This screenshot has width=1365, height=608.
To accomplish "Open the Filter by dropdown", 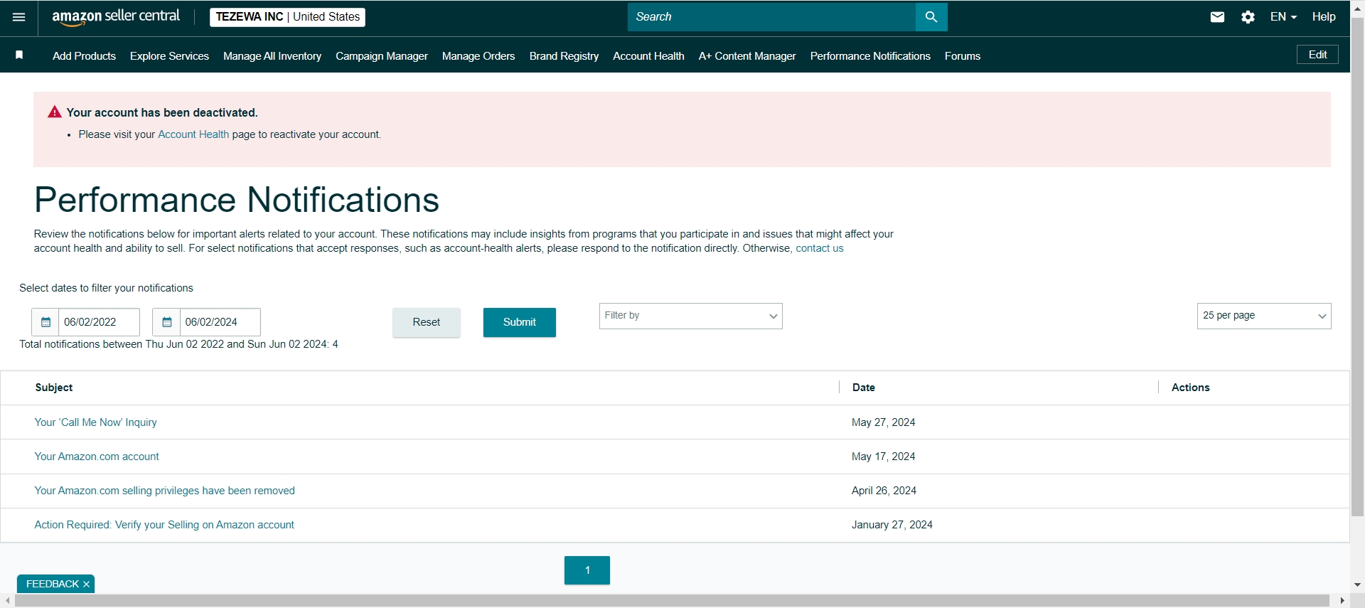I will coord(690,316).
